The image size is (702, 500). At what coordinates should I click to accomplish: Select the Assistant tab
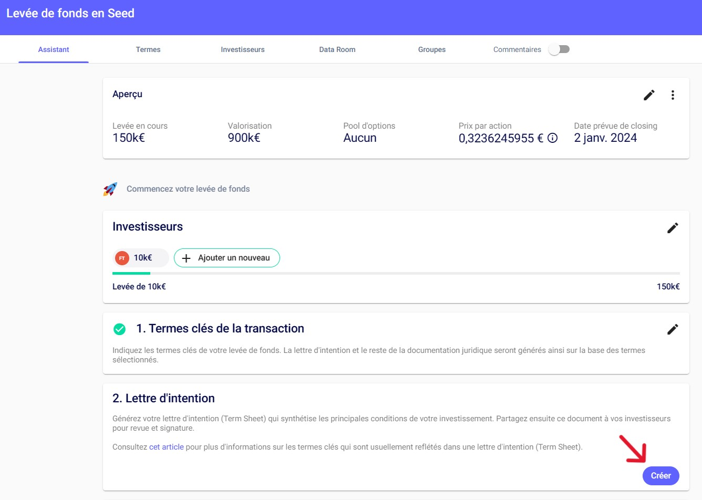pyautogui.click(x=54, y=49)
